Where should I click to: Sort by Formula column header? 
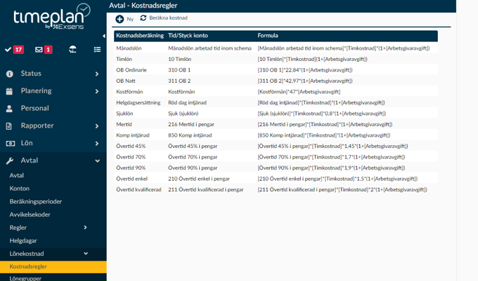click(268, 36)
